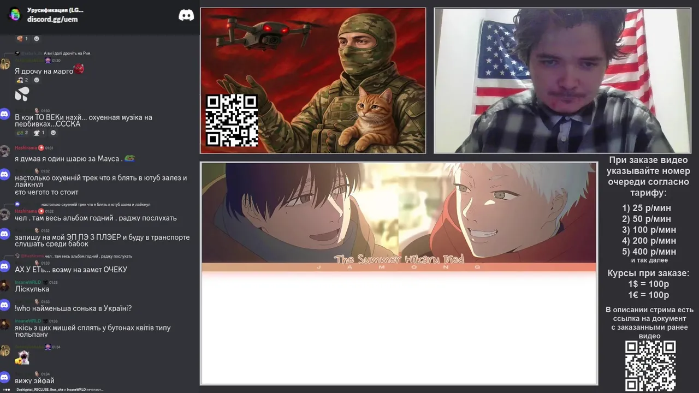Click the golden avatar beside the 'на марго' message

click(5, 64)
